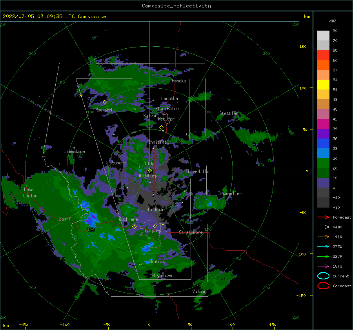Click the Cochrane town label
The width and height of the screenshot is (353, 330).
pos(128,219)
